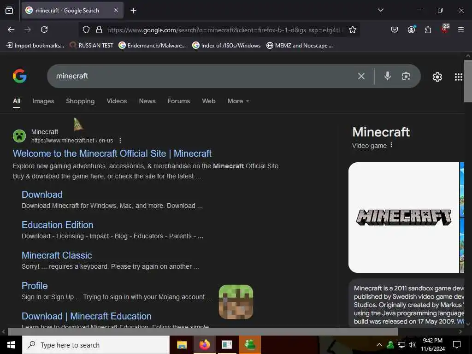472x354 pixels.
Task: Switch to Web results tab
Action: pyautogui.click(x=209, y=101)
